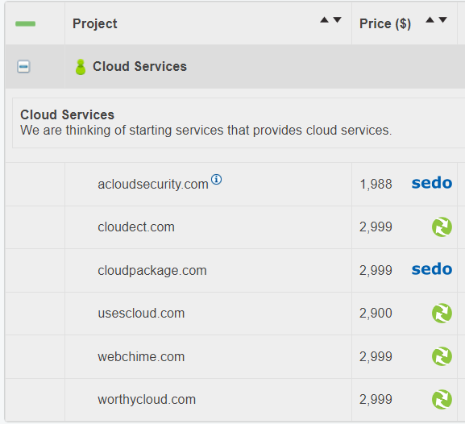Open worthycloud.com domain
The image size is (465, 424).
(x=147, y=400)
